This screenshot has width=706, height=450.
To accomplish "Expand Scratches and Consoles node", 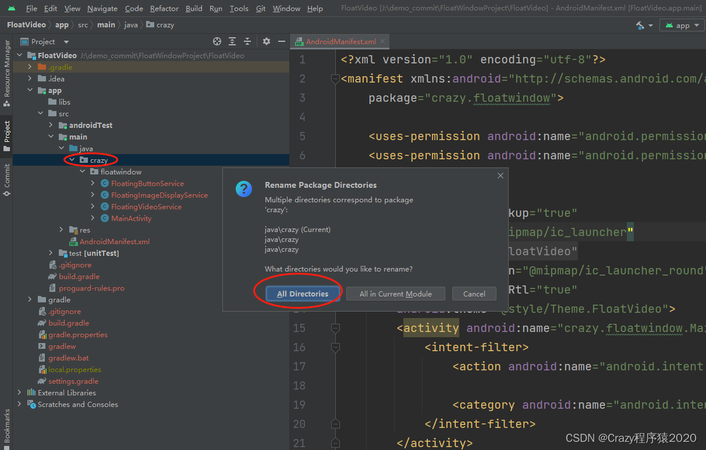I will tap(20, 404).
